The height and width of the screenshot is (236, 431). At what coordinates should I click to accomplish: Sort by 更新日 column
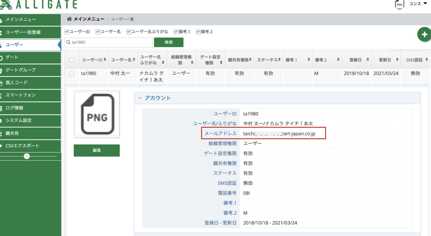[x=386, y=60]
